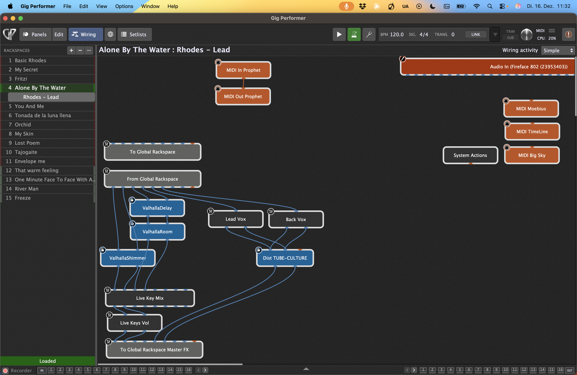The width and height of the screenshot is (577, 375).
Task: Add a new rackspace with plus icon
Action: [x=71, y=50]
